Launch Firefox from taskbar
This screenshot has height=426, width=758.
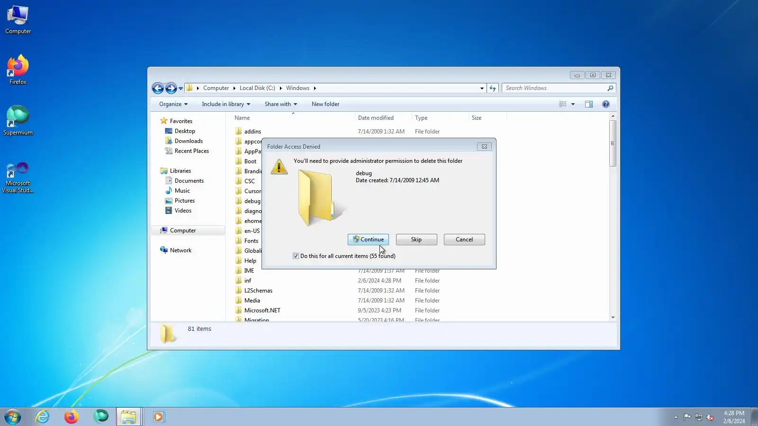pyautogui.click(x=72, y=417)
